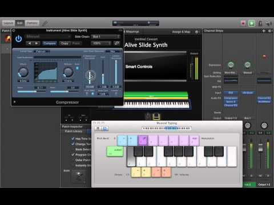Click the Compressor Audio FX slot
The height and width of the screenshot is (205, 274).
click(231, 98)
